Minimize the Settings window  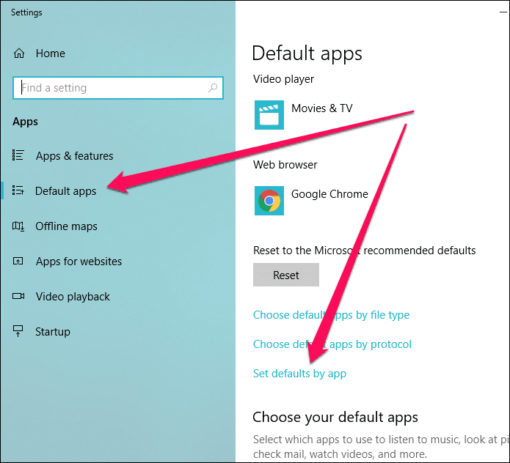503,12
